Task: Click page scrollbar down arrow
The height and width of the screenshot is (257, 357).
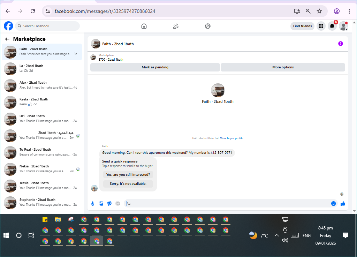Action: (354, 211)
